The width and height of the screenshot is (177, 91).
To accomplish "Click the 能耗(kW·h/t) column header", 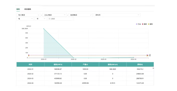I will click(x=113, y=65).
